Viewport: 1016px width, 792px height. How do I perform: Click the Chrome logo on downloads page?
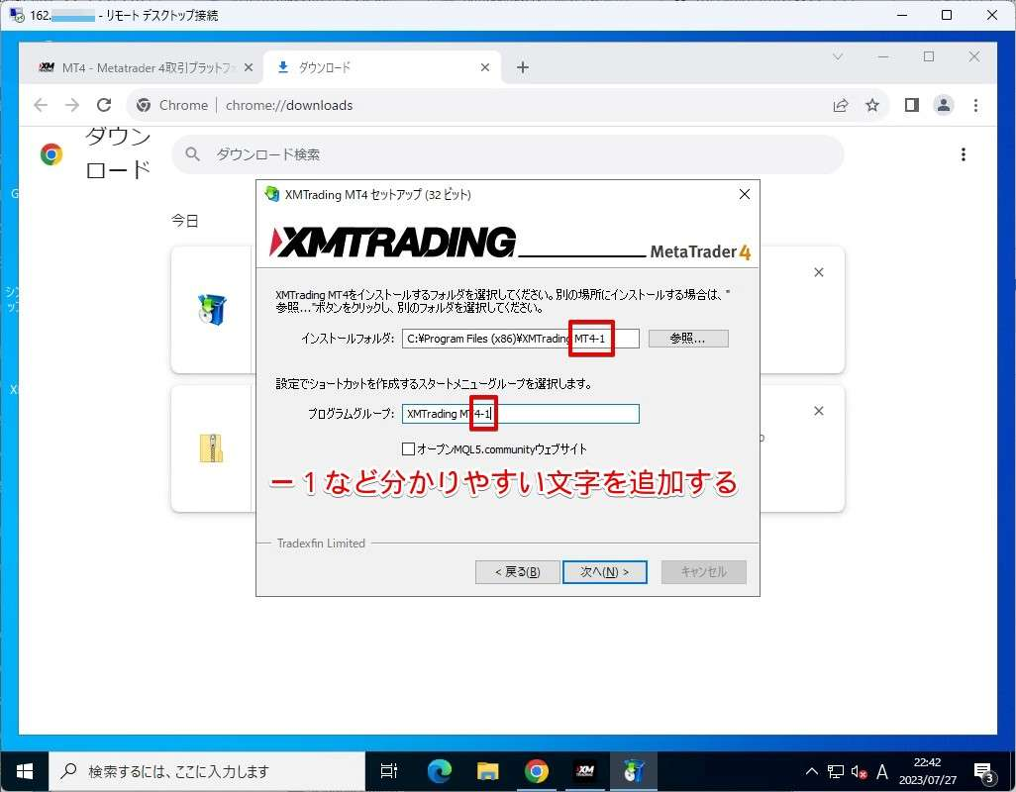pos(51,154)
